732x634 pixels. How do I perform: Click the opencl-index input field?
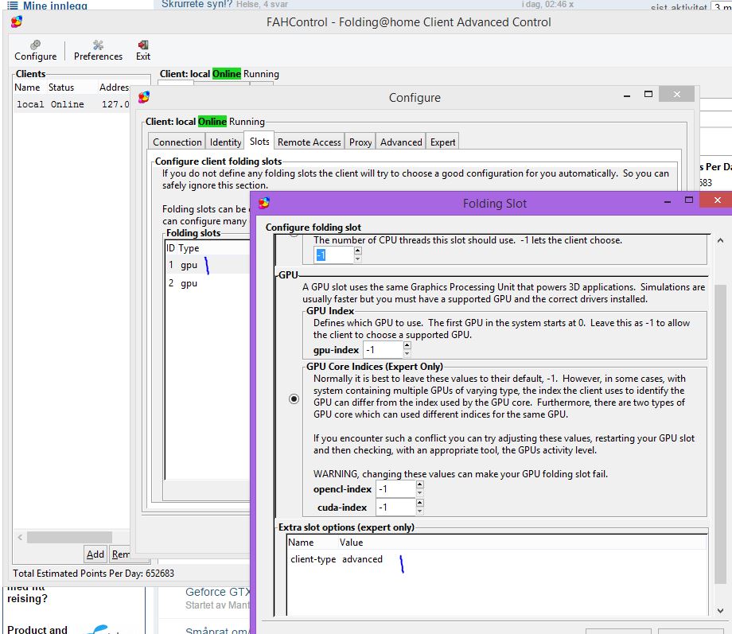click(x=395, y=488)
